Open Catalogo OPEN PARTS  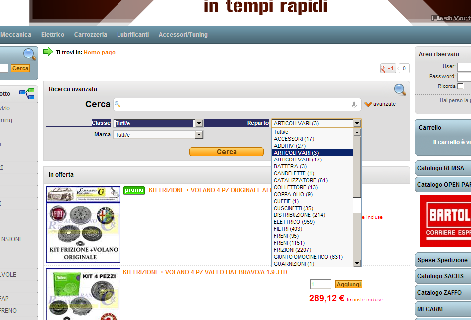pos(443,185)
